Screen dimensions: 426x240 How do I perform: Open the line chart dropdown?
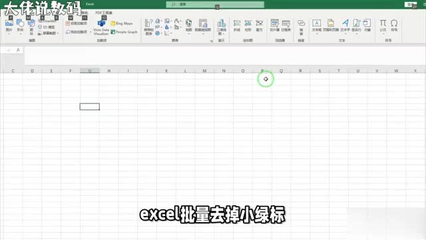(158, 27)
